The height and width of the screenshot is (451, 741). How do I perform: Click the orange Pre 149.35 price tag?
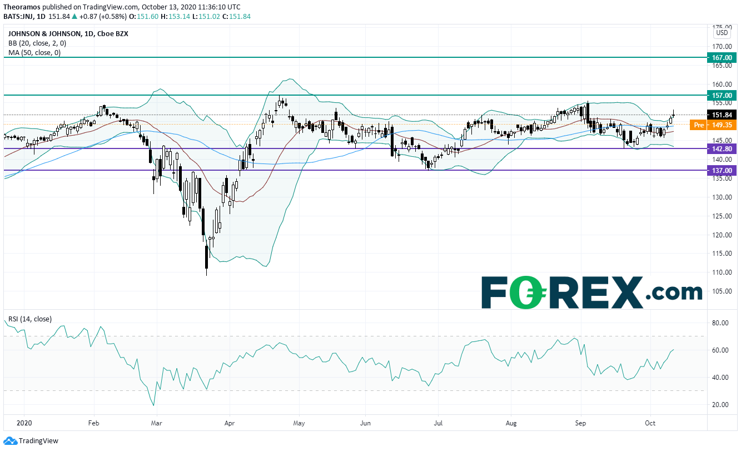[712, 125]
